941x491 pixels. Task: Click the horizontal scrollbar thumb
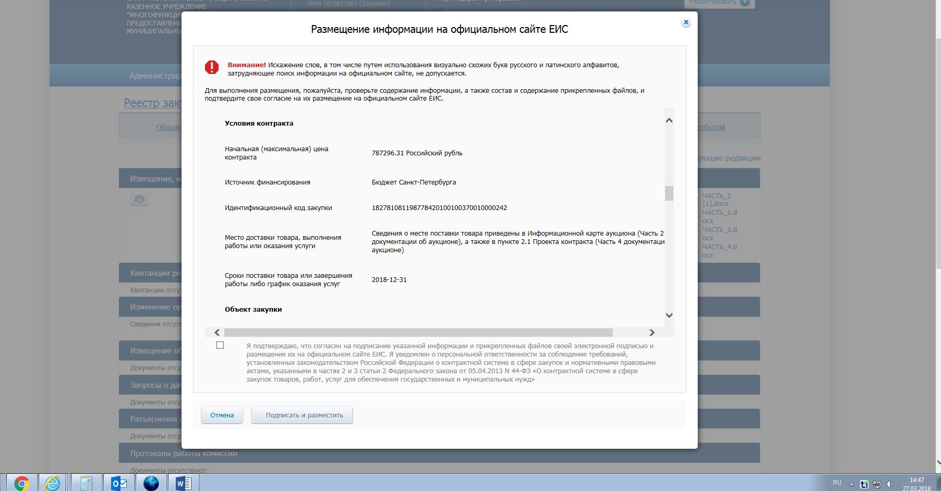(x=418, y=333)
